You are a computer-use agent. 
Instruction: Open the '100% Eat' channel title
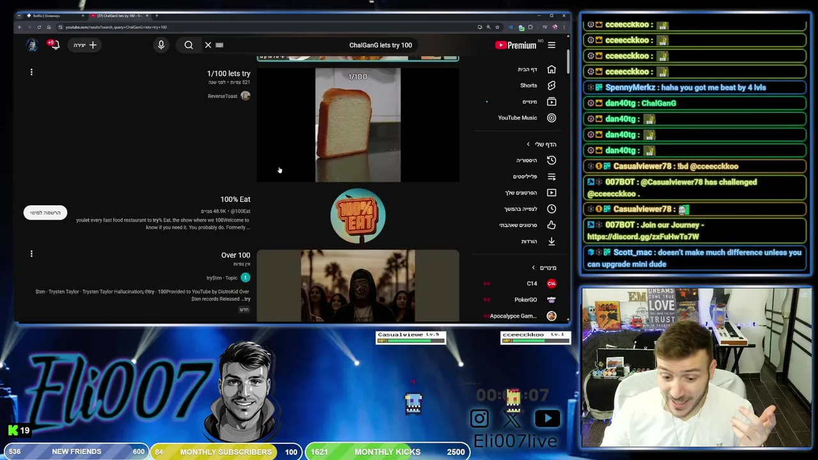coord(235,199)
